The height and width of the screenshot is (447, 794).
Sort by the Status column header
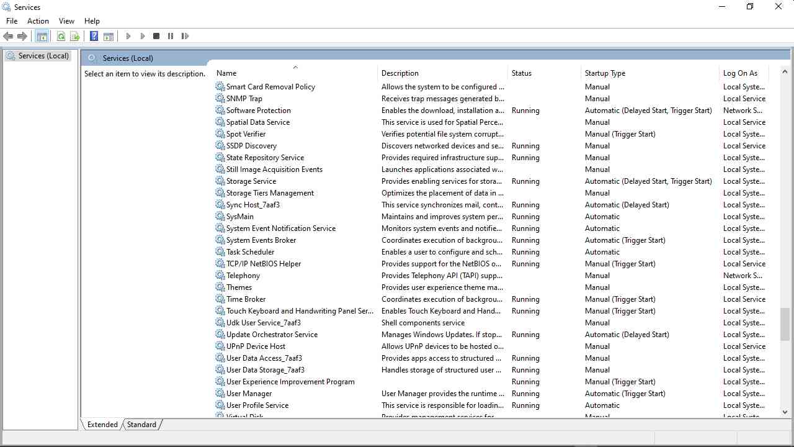pos(521,73)
